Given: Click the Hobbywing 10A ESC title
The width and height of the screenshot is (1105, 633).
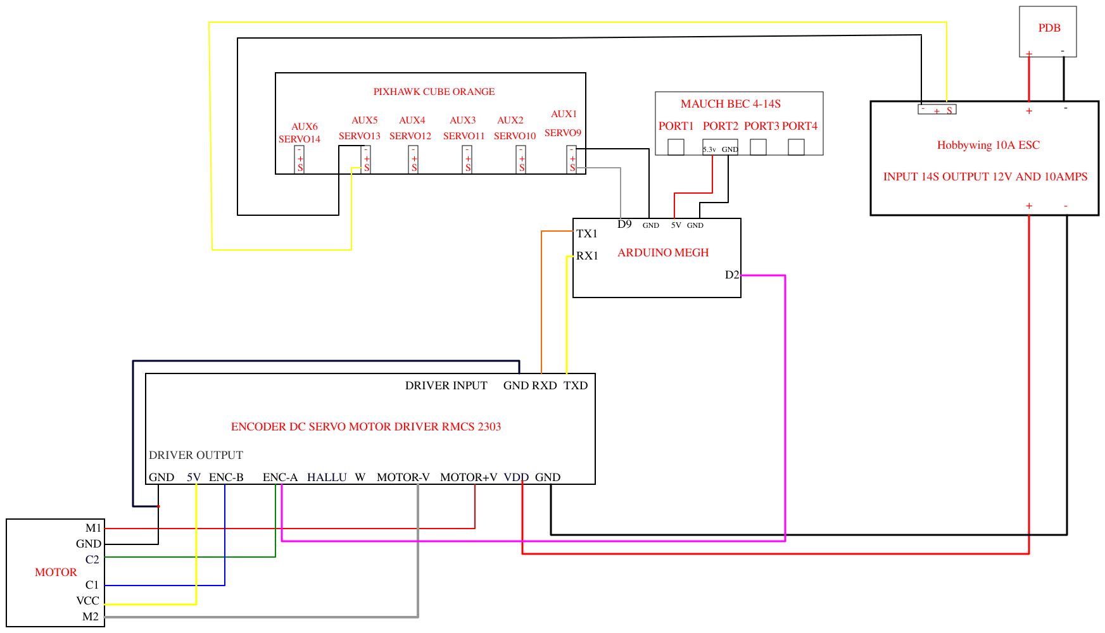Looking at the screenshot, I should coord(988,145).
